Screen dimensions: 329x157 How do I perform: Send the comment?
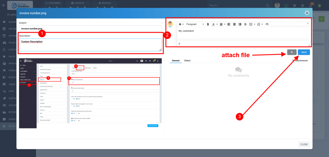[x=304, y=52]
